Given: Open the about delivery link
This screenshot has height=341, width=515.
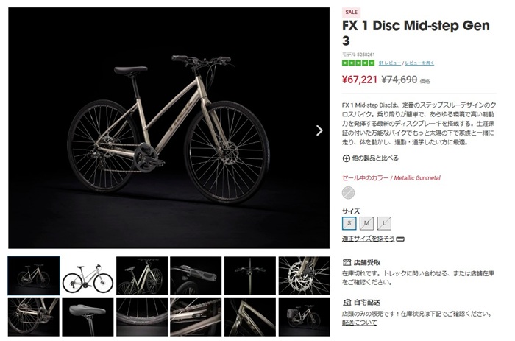Looking at the screenshot, I should 359,323.
